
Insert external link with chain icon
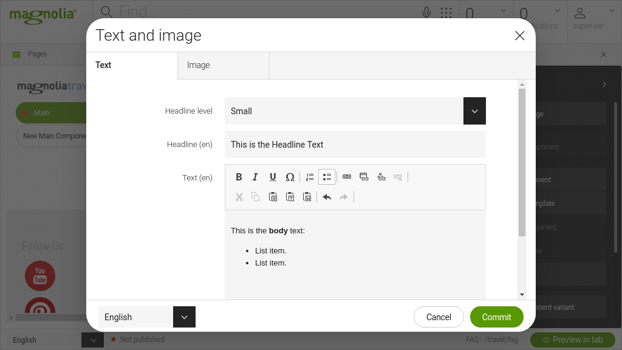(347, 177)
